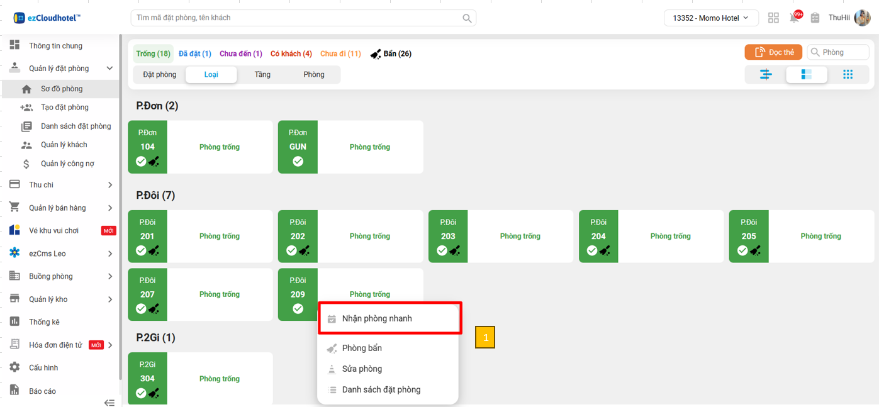The height and width of the screenshot is (407, 879).
Task: Filter rooms by Có khách (4)
Action: 291,53
